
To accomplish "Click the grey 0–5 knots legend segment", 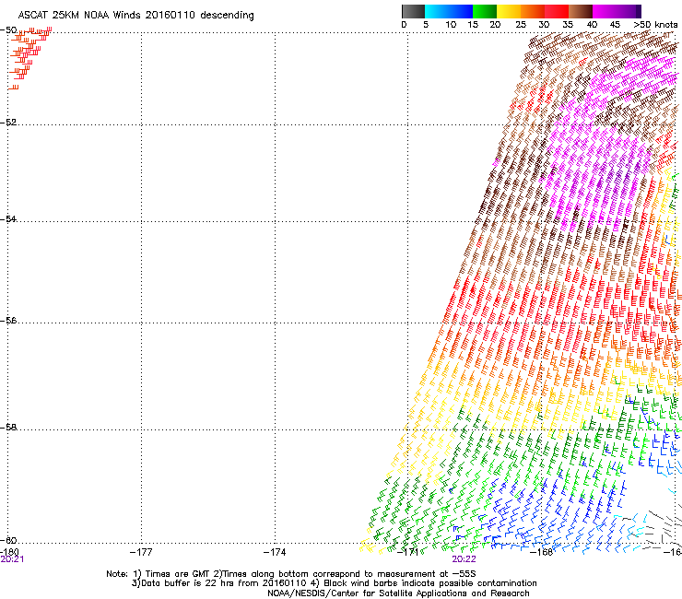I will 413,11.
